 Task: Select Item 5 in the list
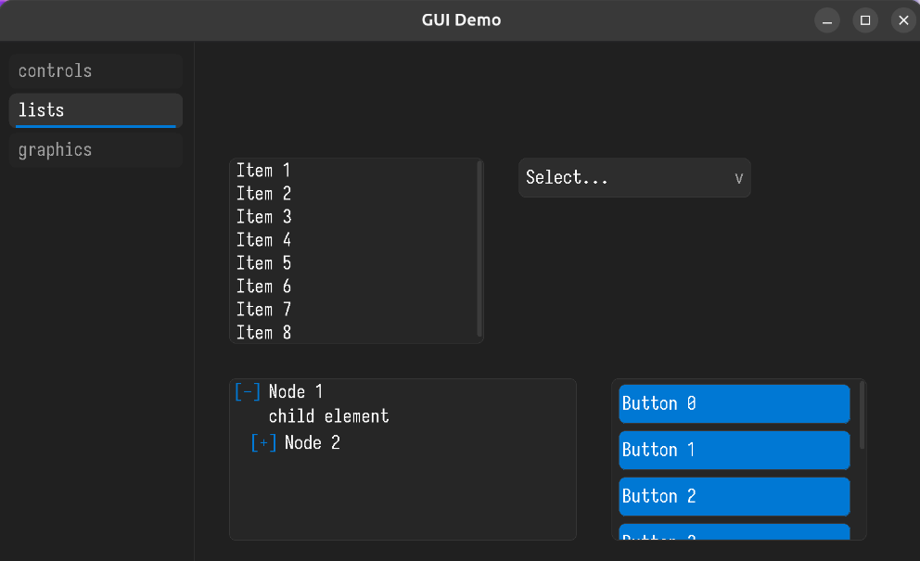click(x=354, y=263)
